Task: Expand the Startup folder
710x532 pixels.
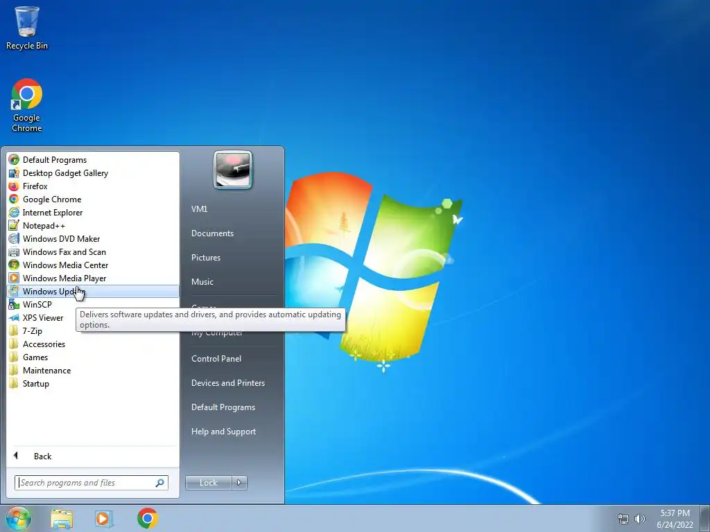Action: point(36,383)
